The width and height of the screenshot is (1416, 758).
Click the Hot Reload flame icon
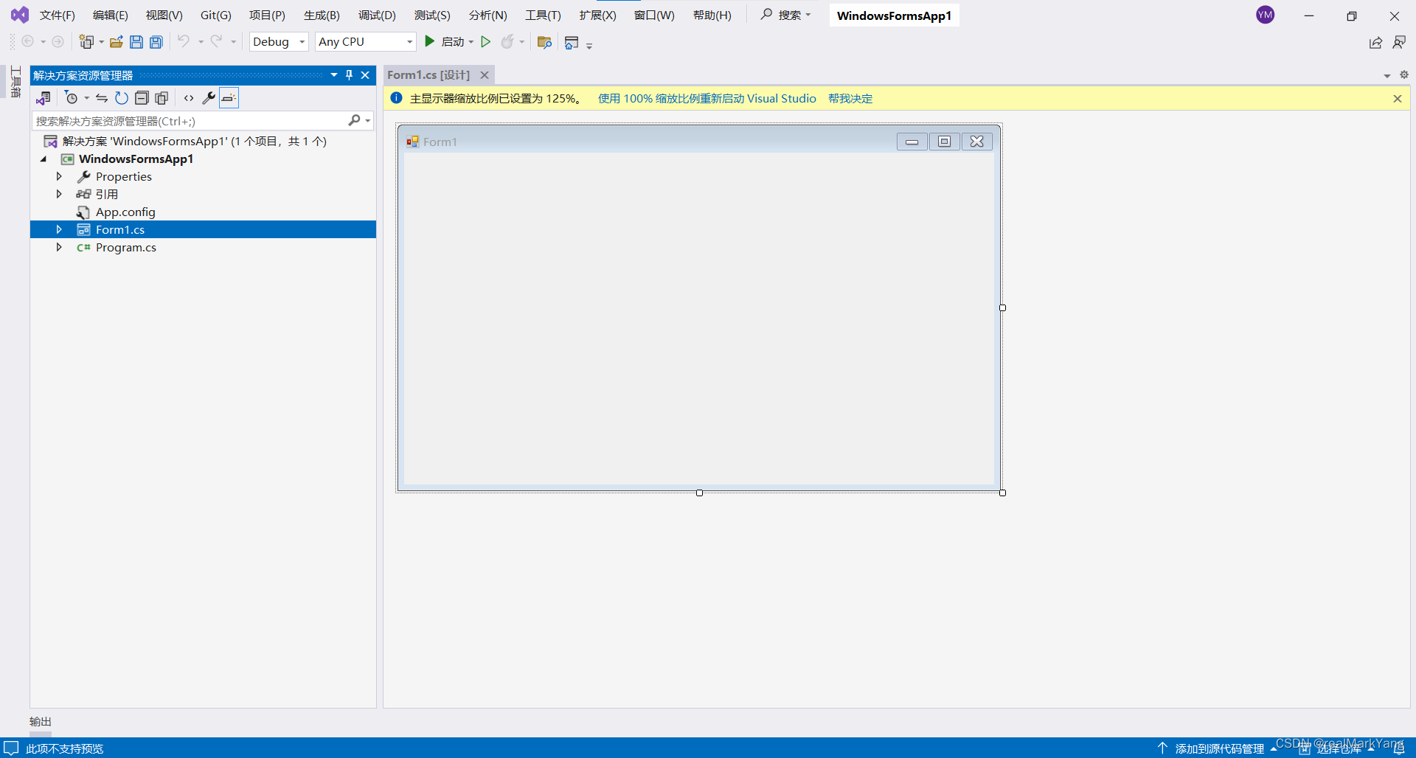[x=507, y=42]
